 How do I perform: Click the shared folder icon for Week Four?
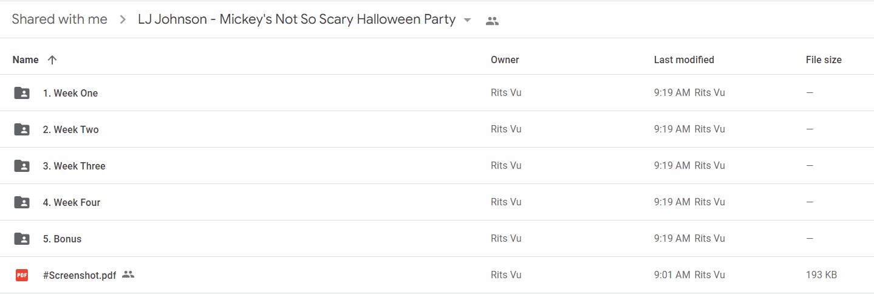(22, 202)
